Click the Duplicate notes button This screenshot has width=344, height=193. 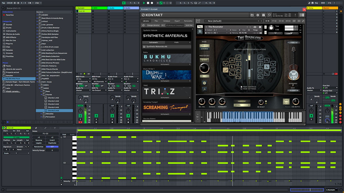[x=52, y=143]
